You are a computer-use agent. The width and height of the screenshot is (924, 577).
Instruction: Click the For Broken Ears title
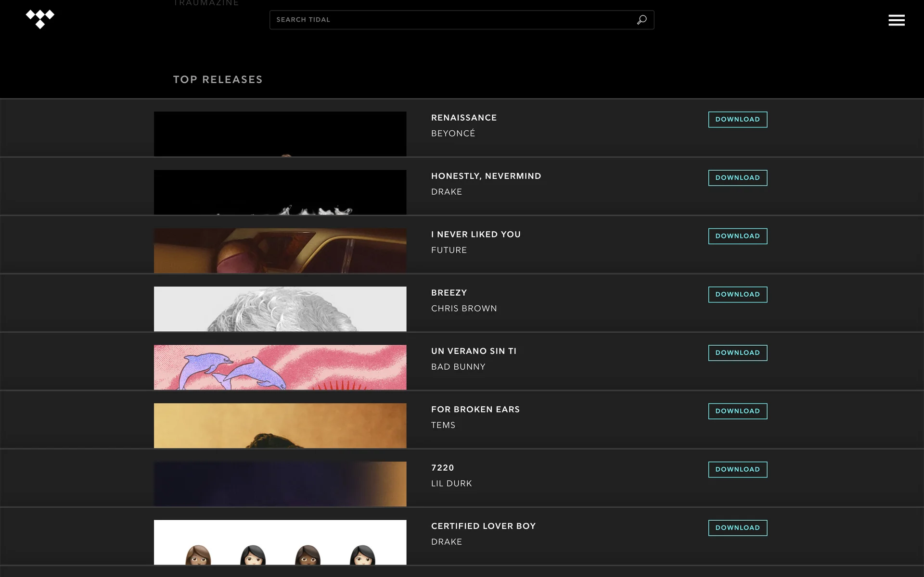click(x=475, y=409)
